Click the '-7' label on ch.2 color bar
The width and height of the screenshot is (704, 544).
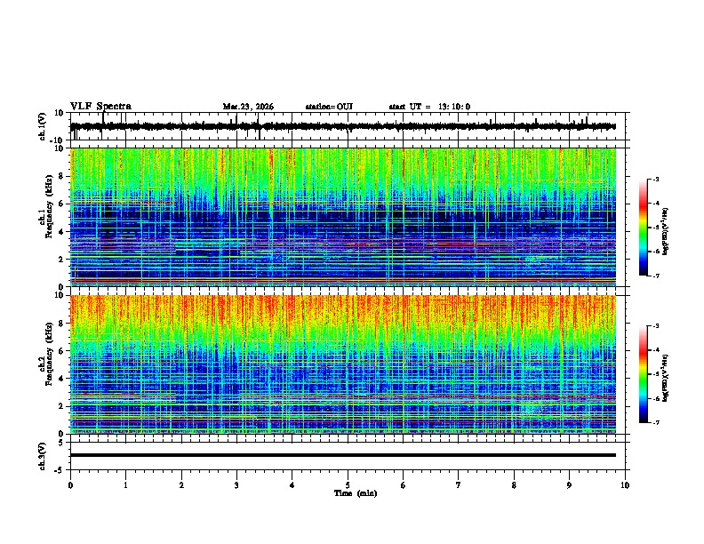tap(655, 422)
